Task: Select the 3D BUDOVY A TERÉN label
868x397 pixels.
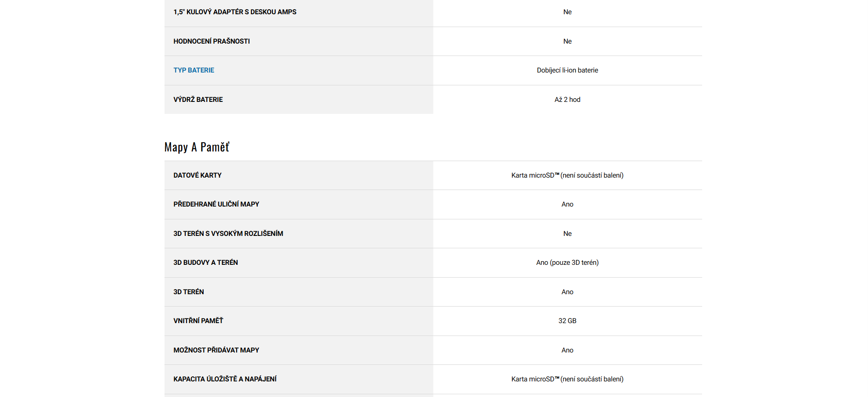Action: (x=205, y=263)
